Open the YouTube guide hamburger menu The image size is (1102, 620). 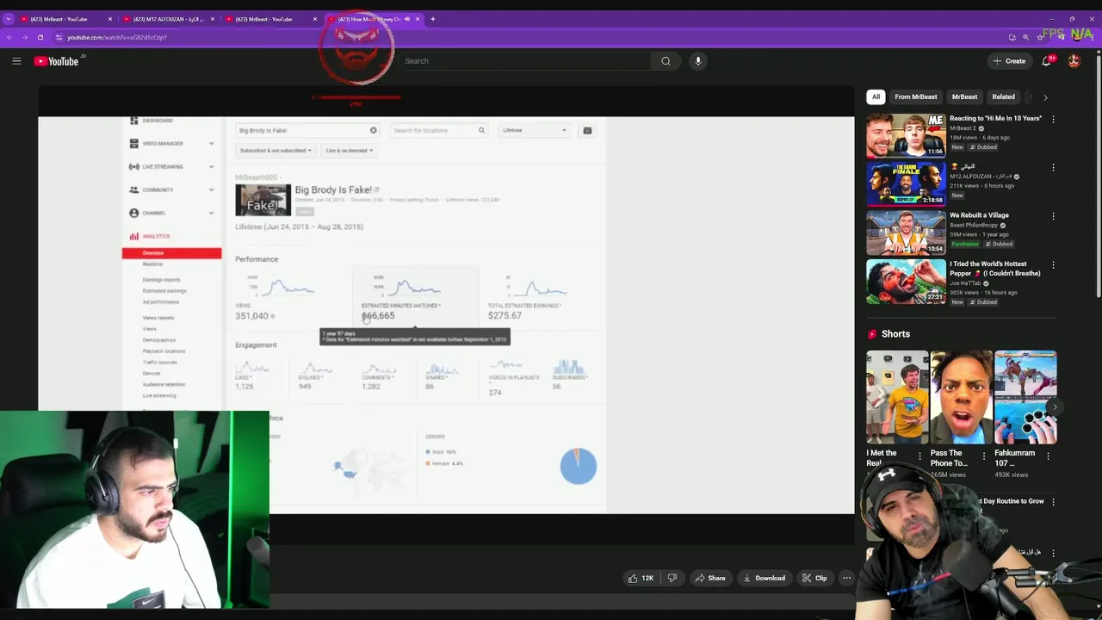coord(16,61)
